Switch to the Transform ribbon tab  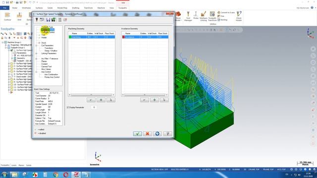click(88, 8)
